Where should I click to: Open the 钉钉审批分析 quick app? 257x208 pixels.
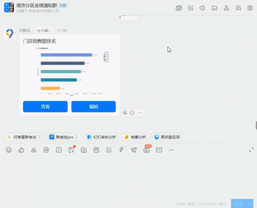click(101, 137)
